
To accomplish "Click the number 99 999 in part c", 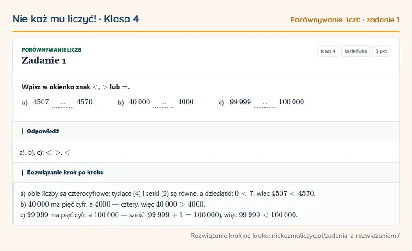I will [x=241, y=102].
